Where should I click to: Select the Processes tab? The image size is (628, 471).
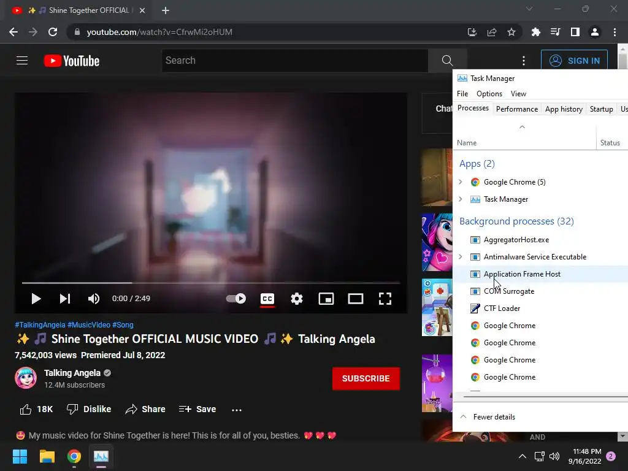[x=473, y=108]
